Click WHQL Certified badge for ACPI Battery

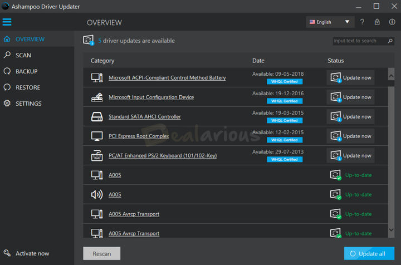click(x=285, y=81)
